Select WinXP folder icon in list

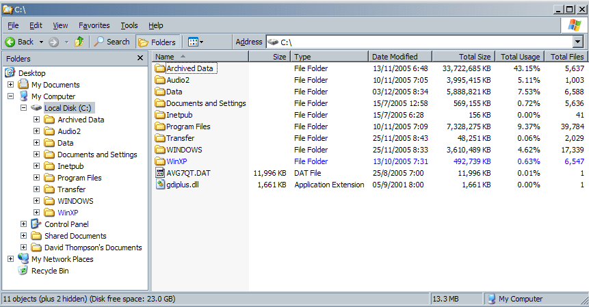pyautogui.click(x=160, y=161)
